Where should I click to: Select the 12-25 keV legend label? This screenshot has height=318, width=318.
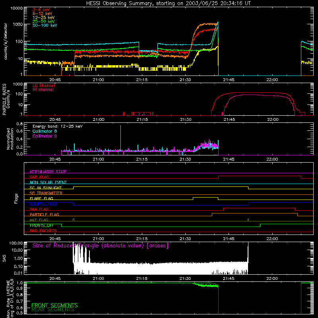tap(44, 17)
